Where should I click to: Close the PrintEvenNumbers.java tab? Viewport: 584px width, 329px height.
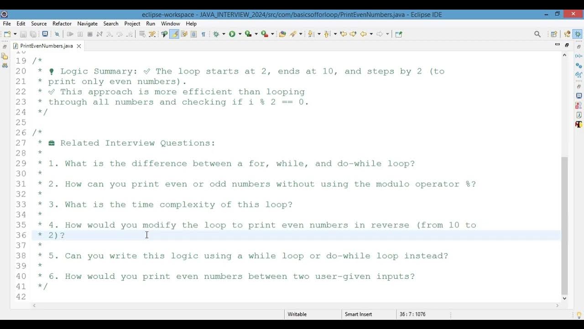(78, 46)
